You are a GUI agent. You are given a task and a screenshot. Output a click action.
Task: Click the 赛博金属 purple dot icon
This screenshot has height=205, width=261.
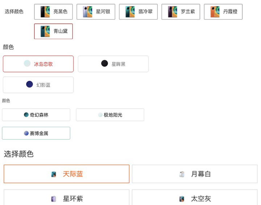(x=26, y=133)
